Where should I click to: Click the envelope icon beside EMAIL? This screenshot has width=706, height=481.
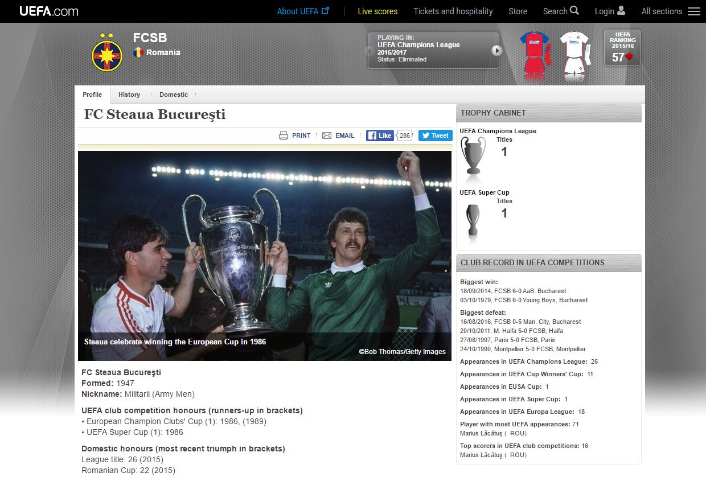tap(327, 135)
